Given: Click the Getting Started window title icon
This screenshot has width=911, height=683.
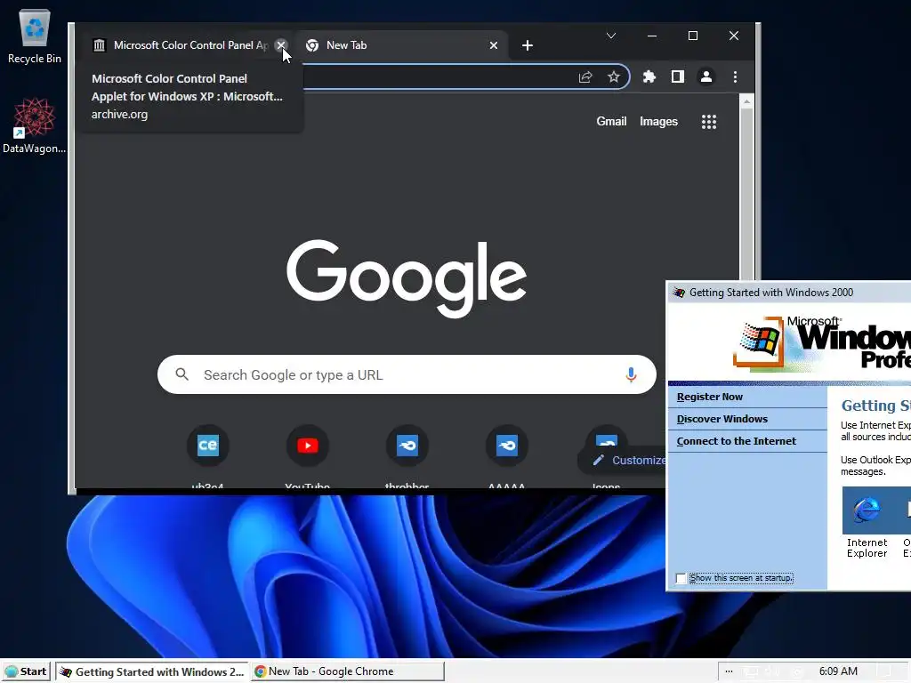Looking at the screenshot, I should click(679, 292).
